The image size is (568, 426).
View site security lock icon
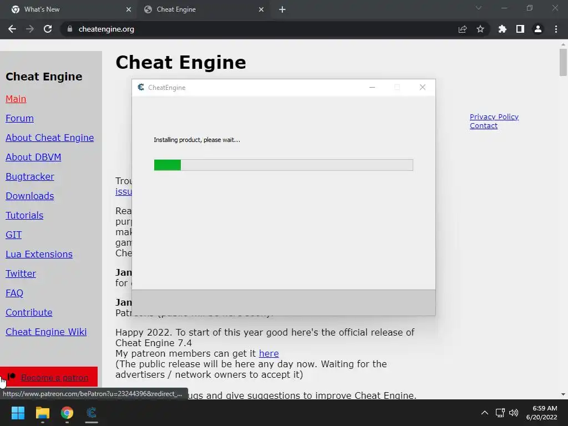pyautogui.click(x=70, y=29)
